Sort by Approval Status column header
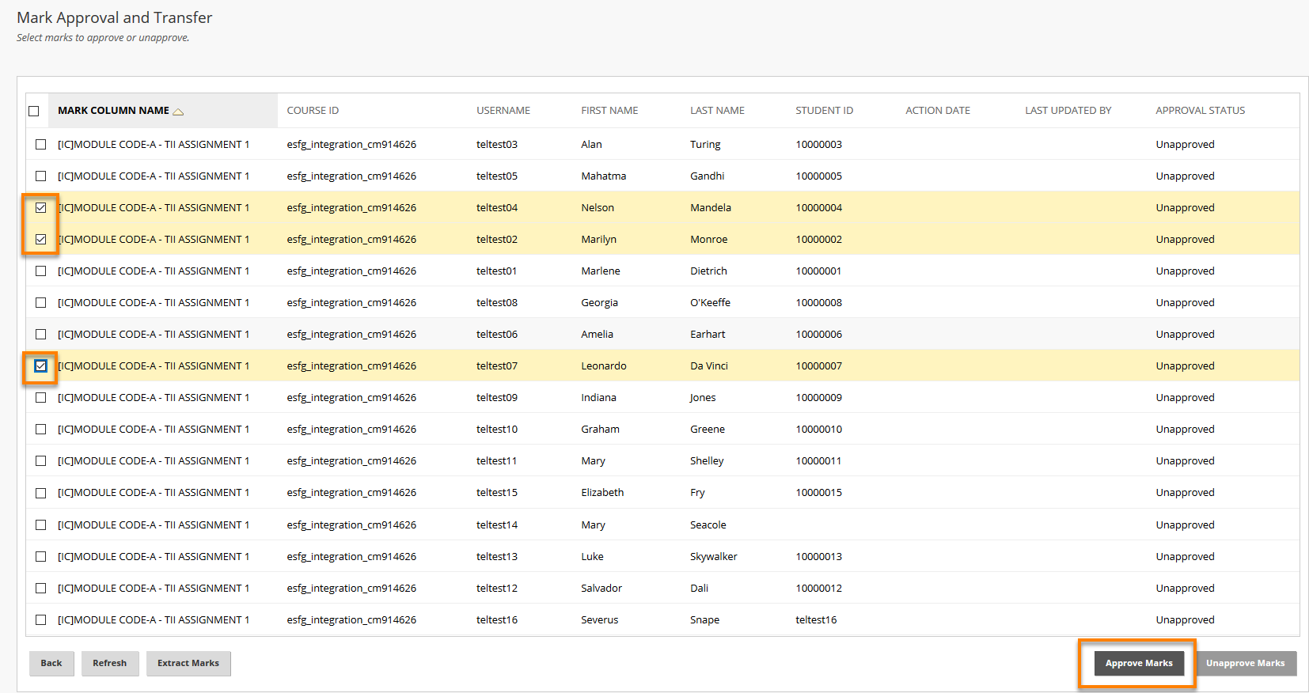 pyautogui.click(x=1200, y=111)
